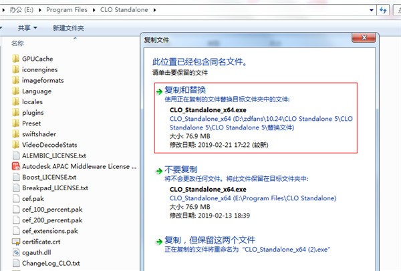Choose 复制和替换 option

(256, 117)
